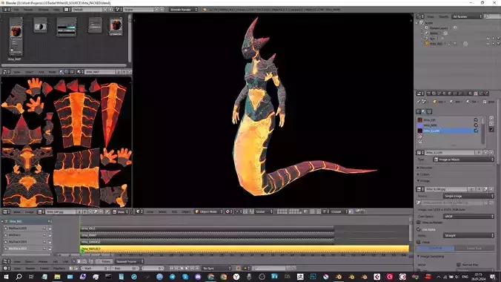The width and height of the screenshot is (501, 282).
Task: Open the Window menu
Action: point(44,10)
